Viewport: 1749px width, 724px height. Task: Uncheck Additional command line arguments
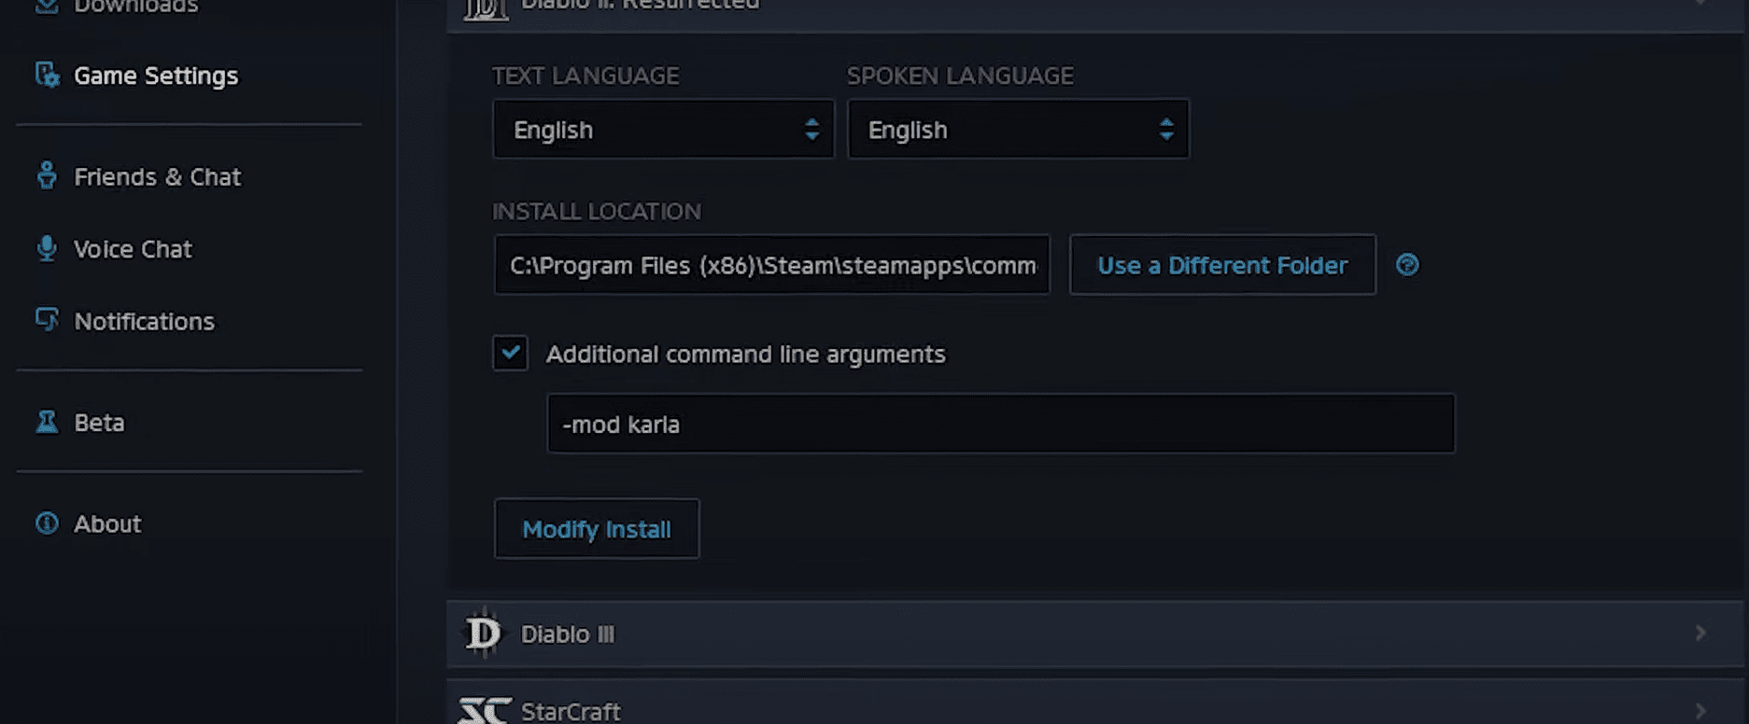510,354
